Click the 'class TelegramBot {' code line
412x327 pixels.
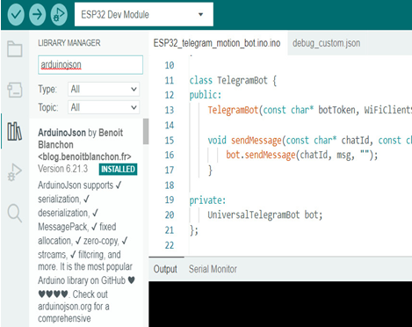click(x=233, y=80)
